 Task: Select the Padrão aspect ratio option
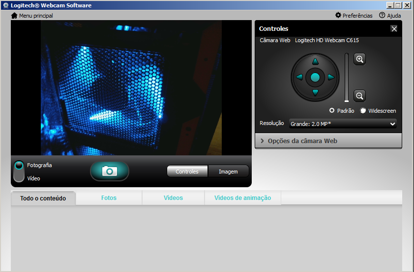pos(332,111)
